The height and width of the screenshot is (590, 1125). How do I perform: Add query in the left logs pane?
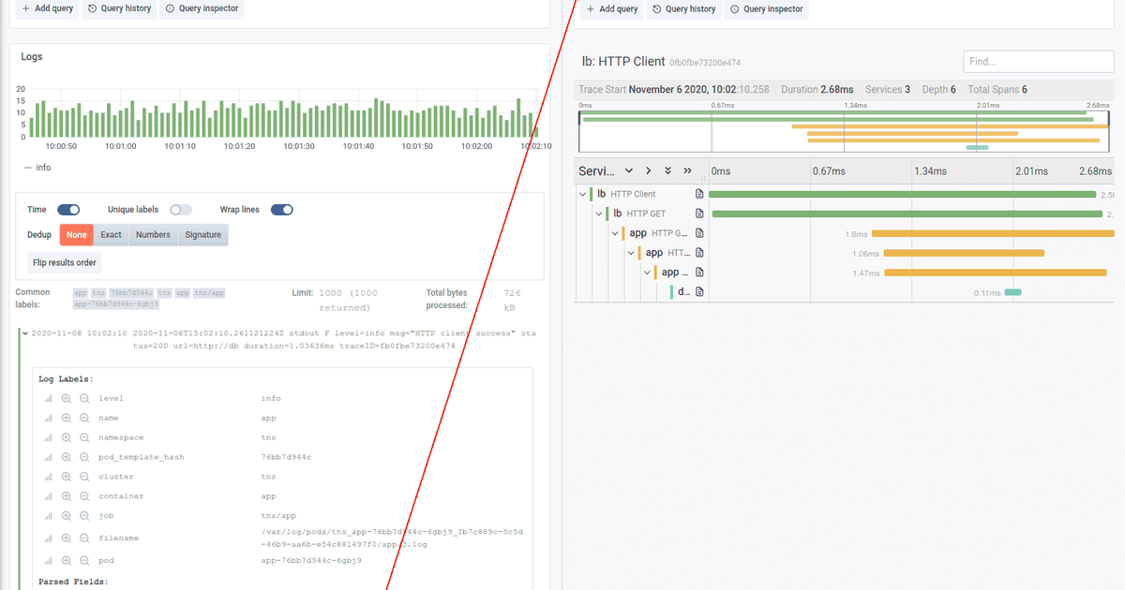tap(48, 8)
